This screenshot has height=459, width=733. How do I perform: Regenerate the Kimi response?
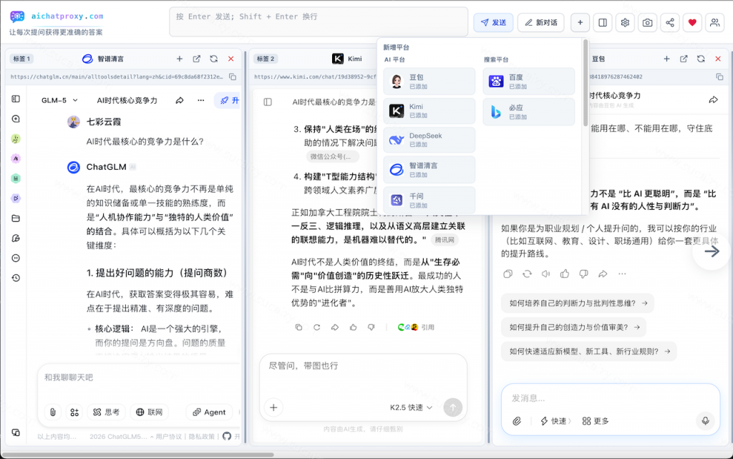pyautogui.click(x=317, y=327)
